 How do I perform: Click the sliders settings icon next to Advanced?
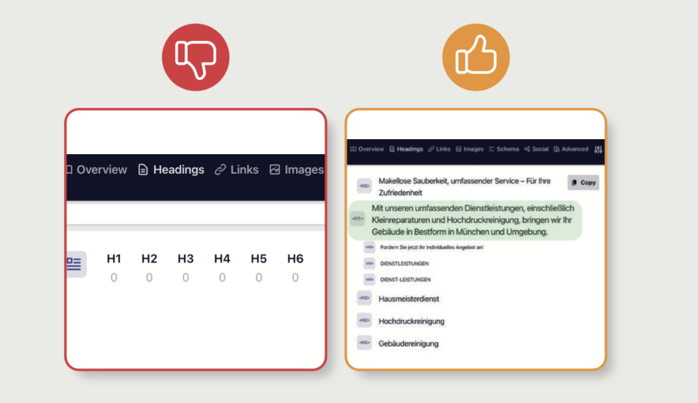[x=598, y=149]
